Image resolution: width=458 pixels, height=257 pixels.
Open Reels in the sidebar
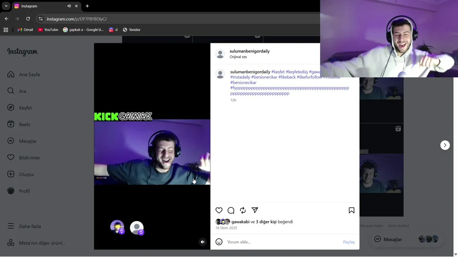[x=19, y=125]
